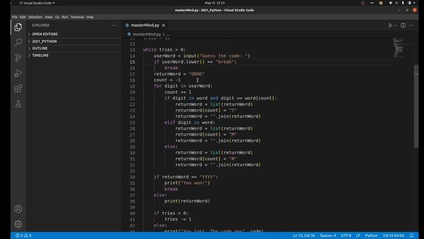Screen dimensions: 424x239
Task: Place cursor on 'count = -1' line
Action: pyautogui.click(x=167, y=80)
